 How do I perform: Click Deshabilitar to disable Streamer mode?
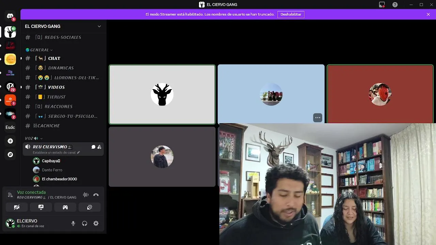[291, 14]
